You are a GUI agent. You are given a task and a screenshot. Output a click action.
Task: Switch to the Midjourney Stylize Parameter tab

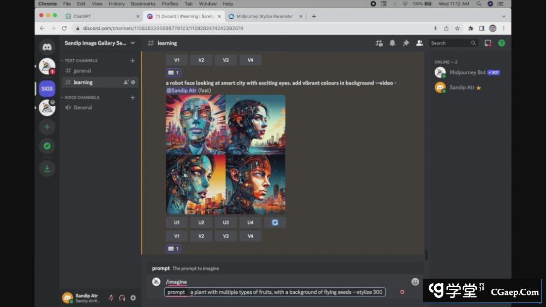coord(263,16)
